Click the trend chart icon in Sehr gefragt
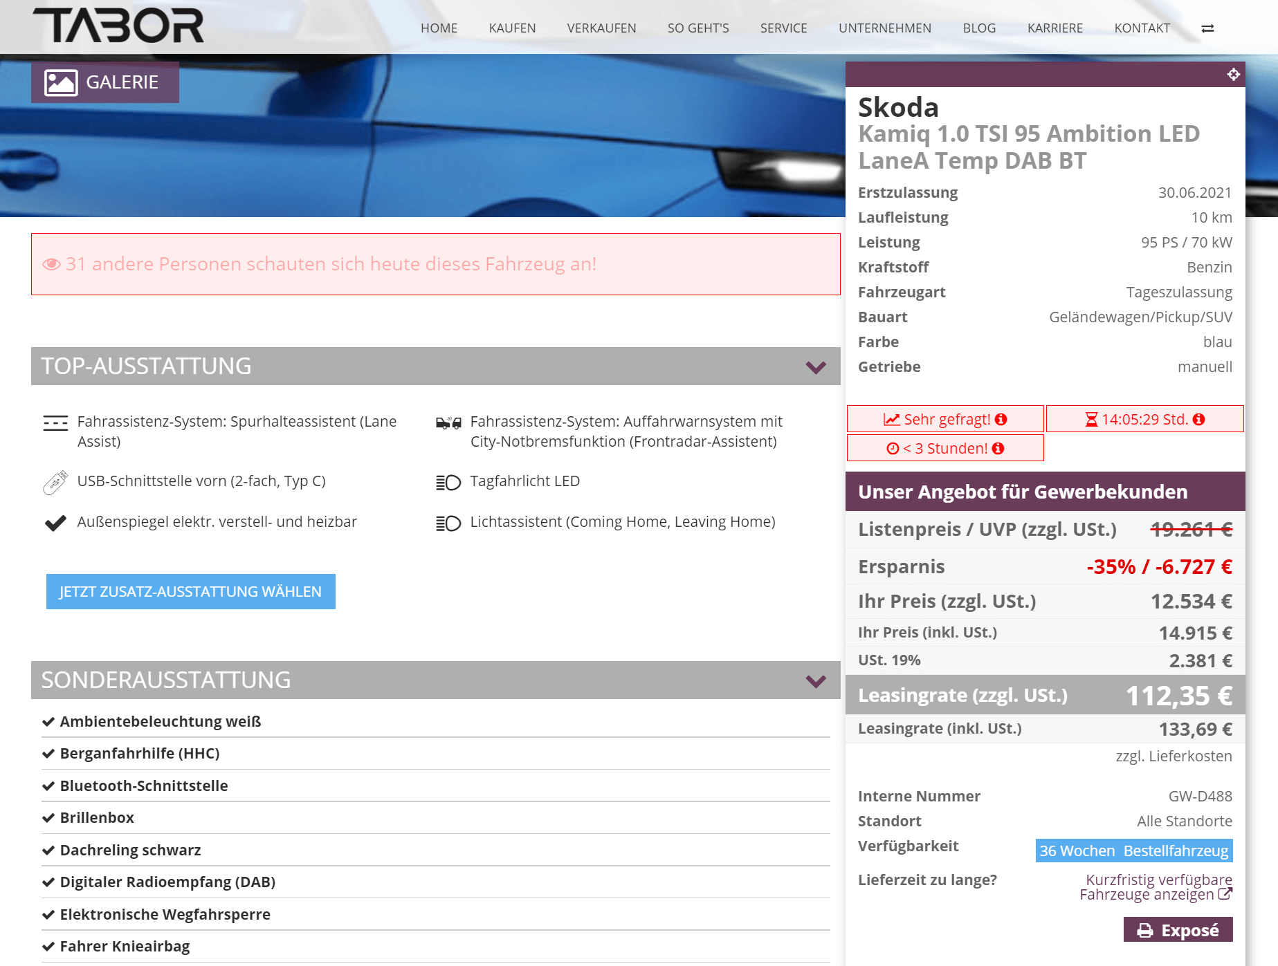 point(892,420)
